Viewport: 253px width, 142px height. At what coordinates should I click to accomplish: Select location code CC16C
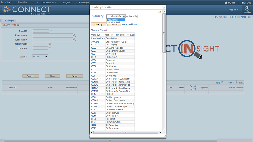[94, 106]
